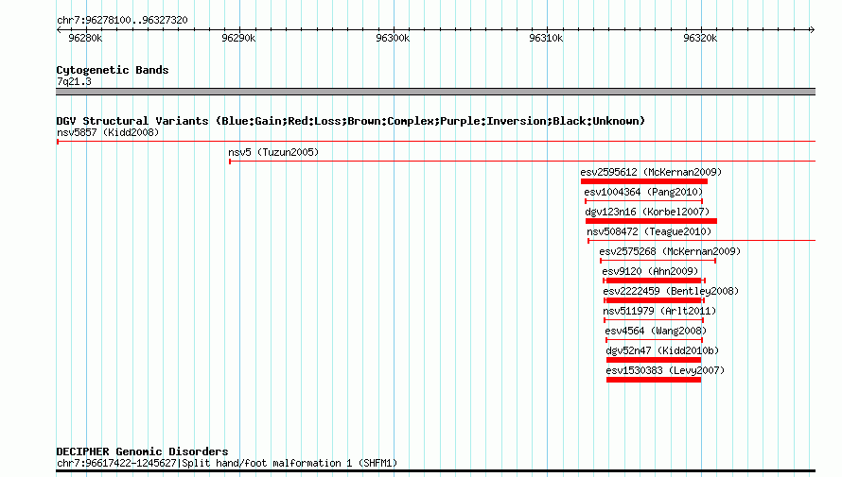Image resolution: width=842 pixels, height=477 pixels.
Task: Open the esv4564 (Wang2008) variant label
Action: (656, 331)
